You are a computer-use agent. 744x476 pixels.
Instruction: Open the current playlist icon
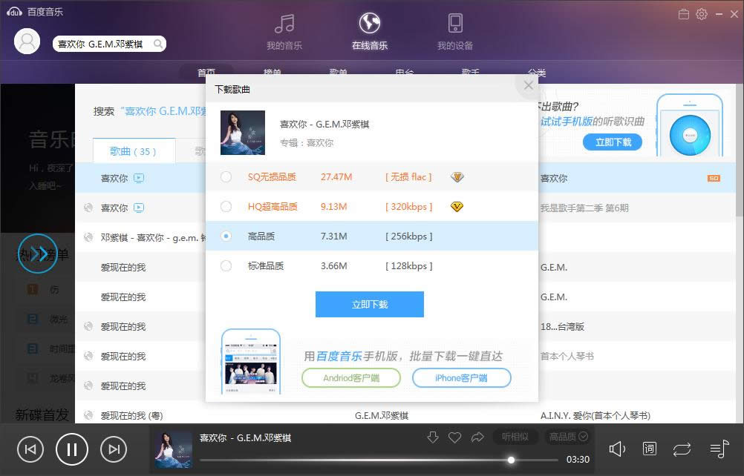point(717,449)
